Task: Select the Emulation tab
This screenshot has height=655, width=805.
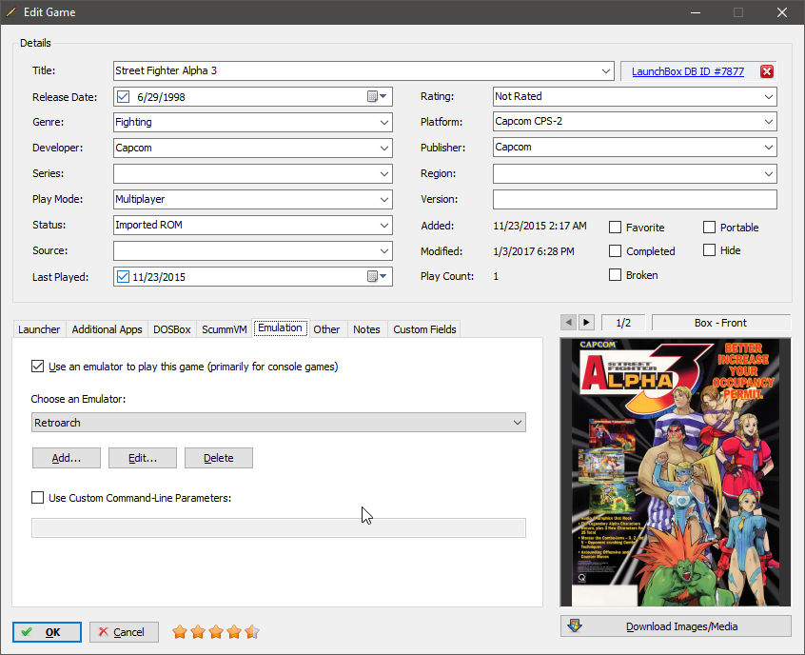Action: coord(281,327)
